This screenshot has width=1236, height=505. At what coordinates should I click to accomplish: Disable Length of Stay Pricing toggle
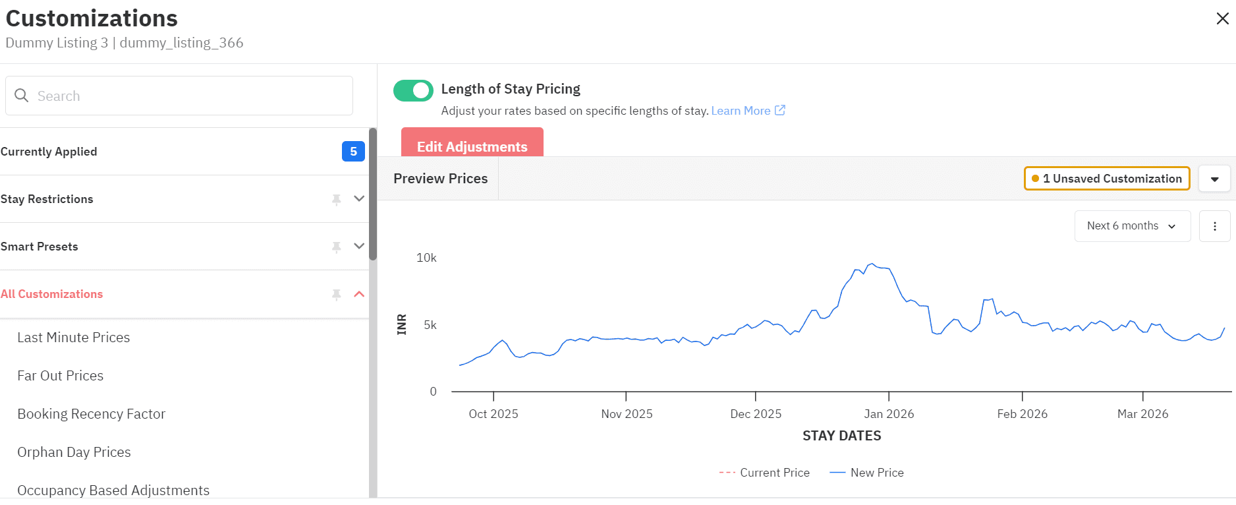tap(413, 90)
